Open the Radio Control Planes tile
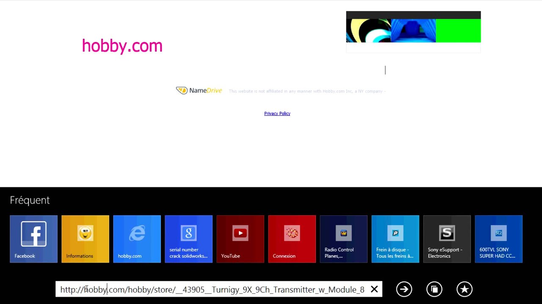The height and width of the screenshot is (304, 542). coord(343,239)
